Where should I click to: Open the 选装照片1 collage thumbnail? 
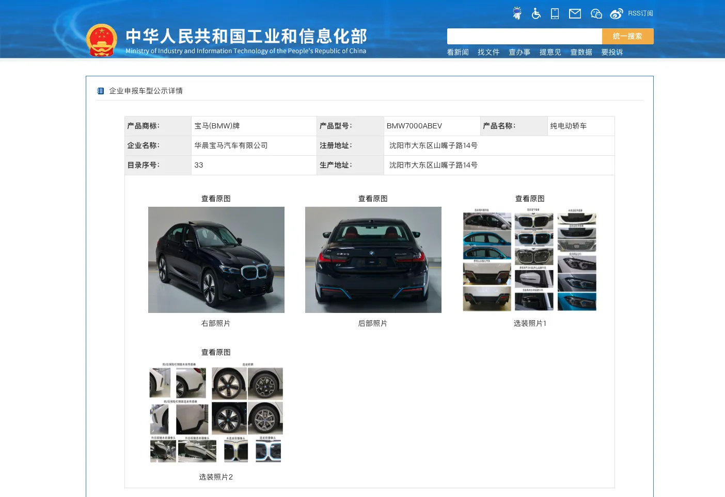point(530,260)
